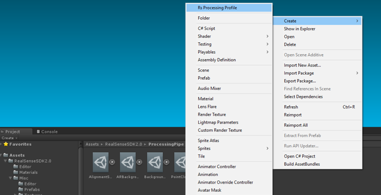Click Open C# Project

point(317,156)
